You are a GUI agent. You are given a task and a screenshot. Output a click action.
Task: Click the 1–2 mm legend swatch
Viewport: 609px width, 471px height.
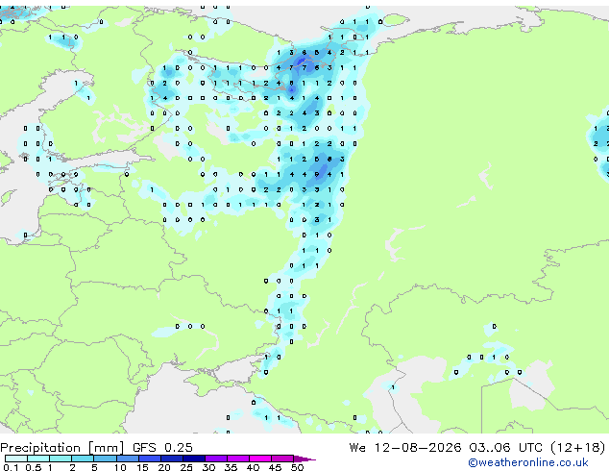point(61,459)
